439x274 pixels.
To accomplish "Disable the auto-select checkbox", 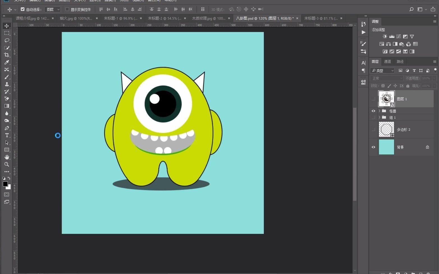I will pos(23,9).
